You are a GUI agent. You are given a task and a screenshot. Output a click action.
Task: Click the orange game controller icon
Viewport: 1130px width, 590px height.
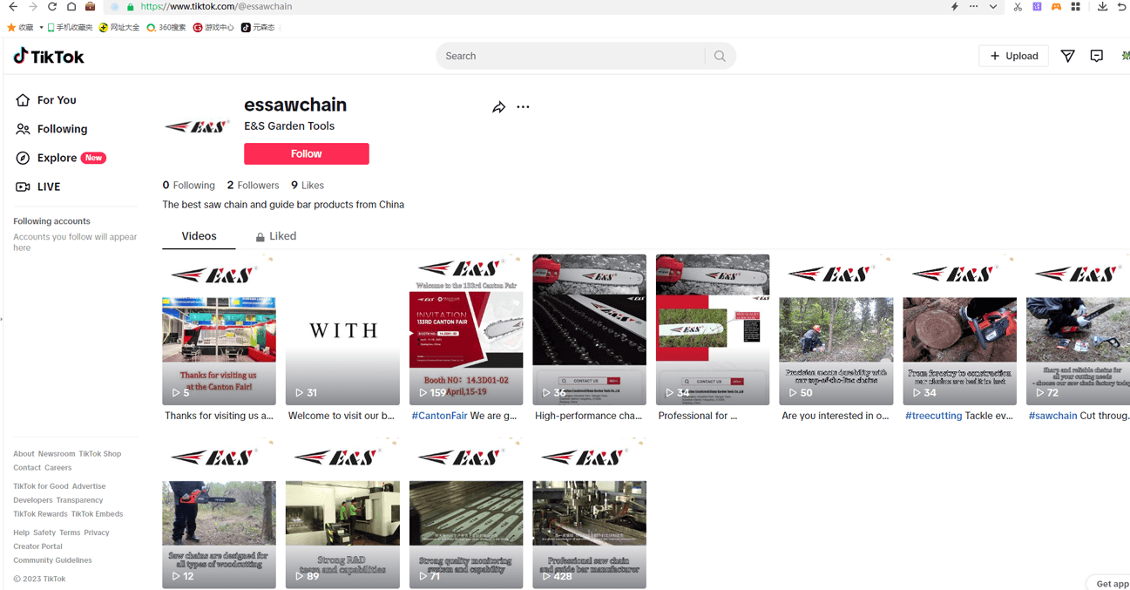click(1056, 6)
